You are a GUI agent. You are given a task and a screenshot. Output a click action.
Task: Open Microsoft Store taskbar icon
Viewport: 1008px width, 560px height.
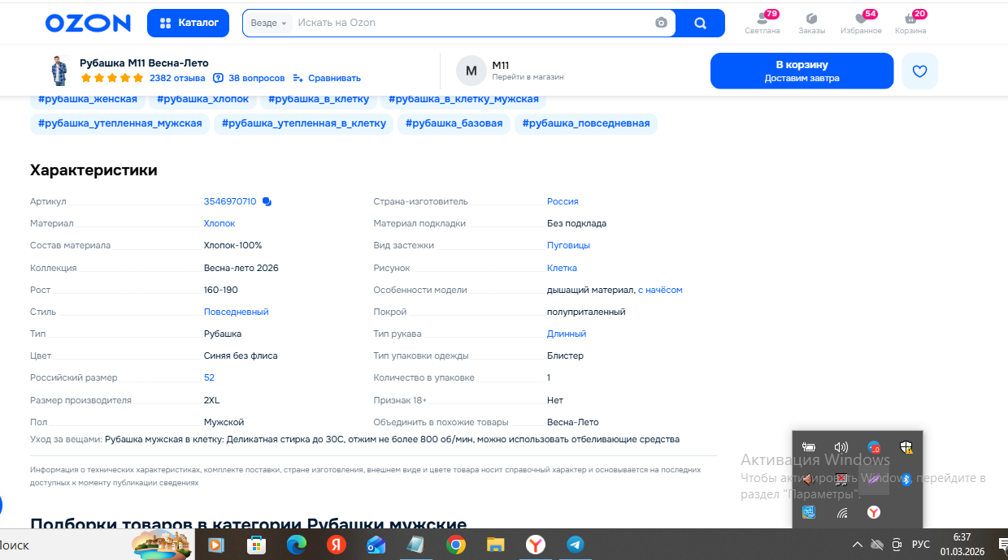pyautogui.click(x=256, y=545)
